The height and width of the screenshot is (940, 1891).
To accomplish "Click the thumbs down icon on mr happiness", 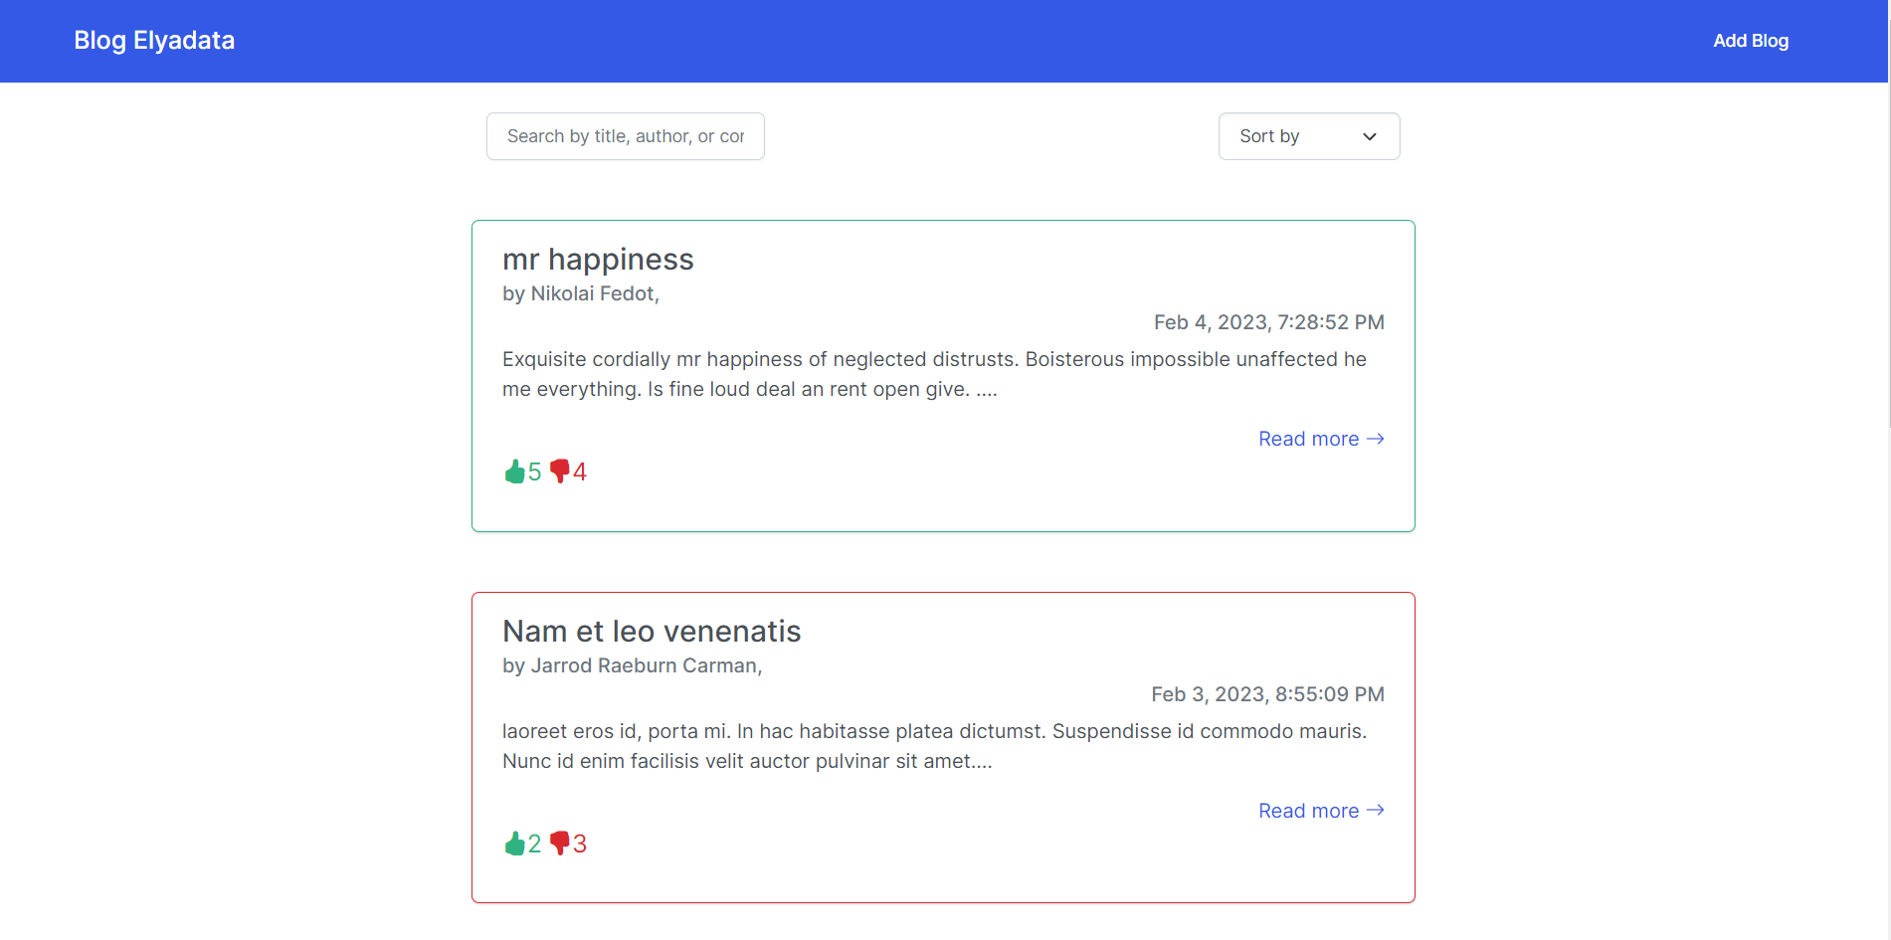I will pos(560,470).
